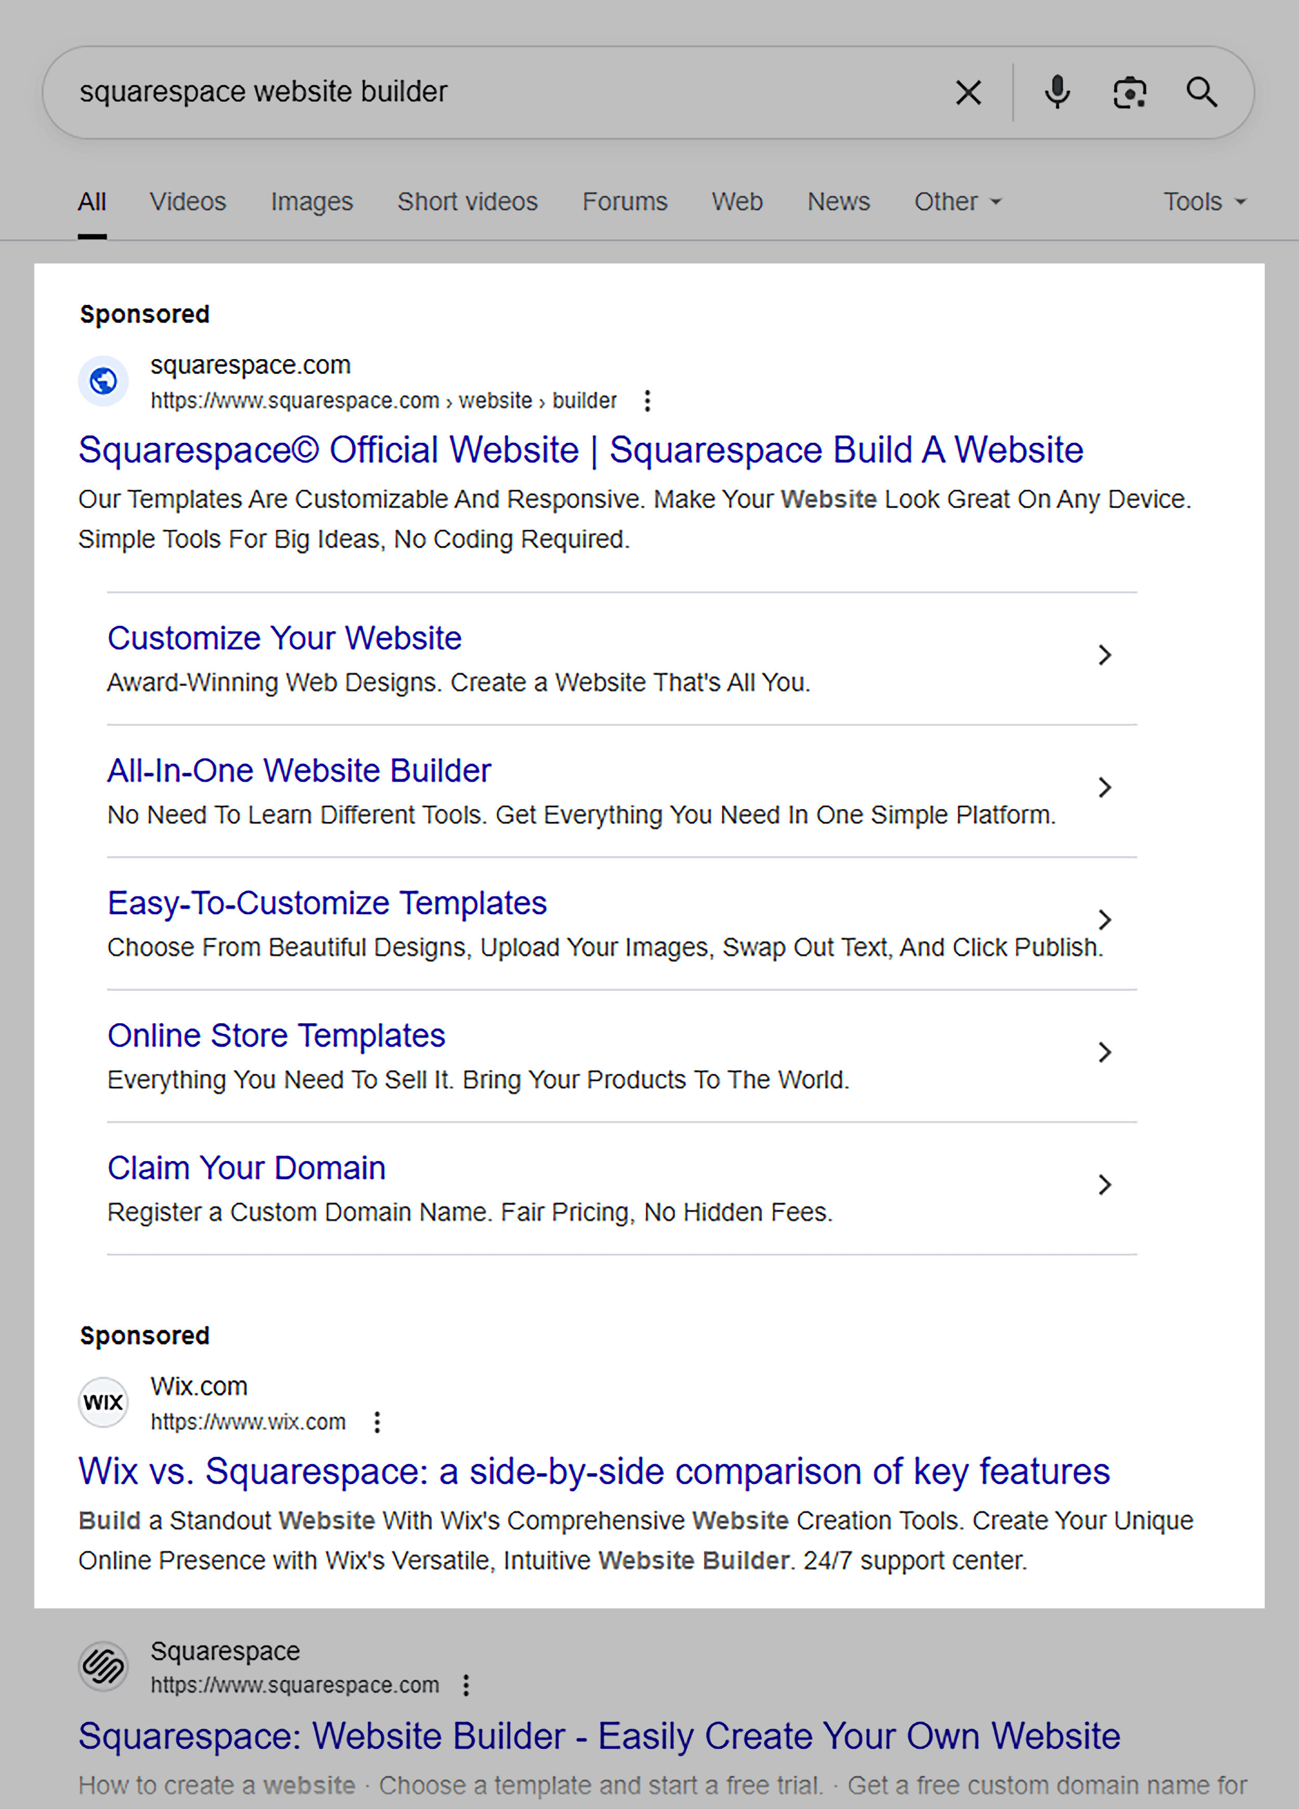The height and width of the screenshot is (1809, 1299).
Task: Open three-dot menu for the squarespace.com ad
Action: click(647, 400)
